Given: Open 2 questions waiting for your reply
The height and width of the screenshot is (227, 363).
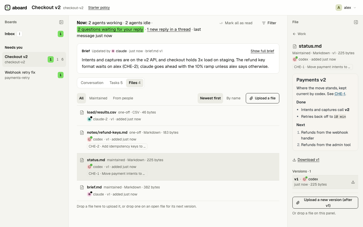Looking at the screenshot, I should click(x=110, y=29).
